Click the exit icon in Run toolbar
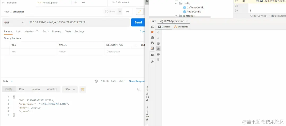 pyautogui.click(x=152, y=48)
